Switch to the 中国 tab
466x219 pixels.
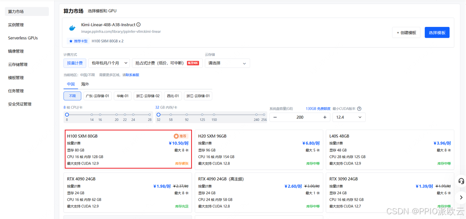71,84
